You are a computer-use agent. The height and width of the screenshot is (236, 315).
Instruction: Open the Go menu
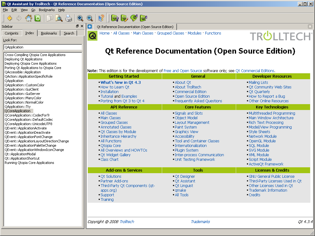point(33,10)
